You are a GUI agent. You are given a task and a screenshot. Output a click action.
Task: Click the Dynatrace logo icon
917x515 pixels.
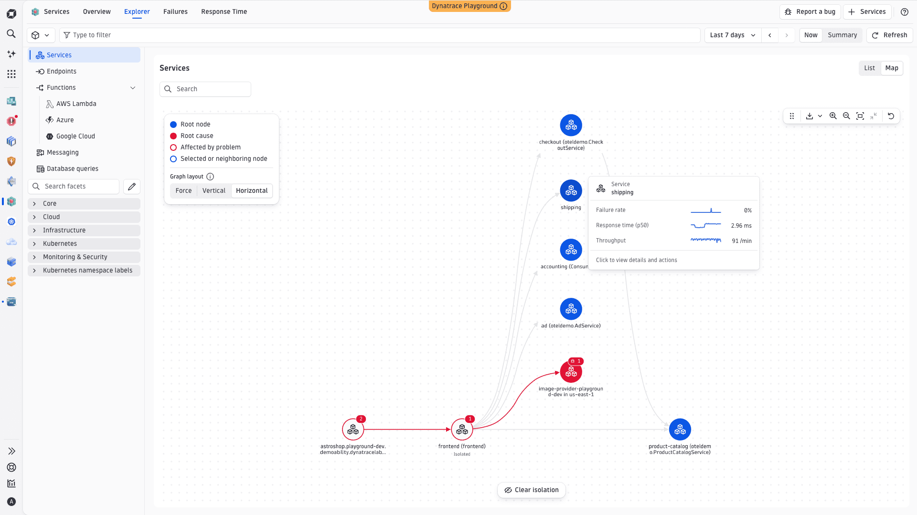(11, 14)
